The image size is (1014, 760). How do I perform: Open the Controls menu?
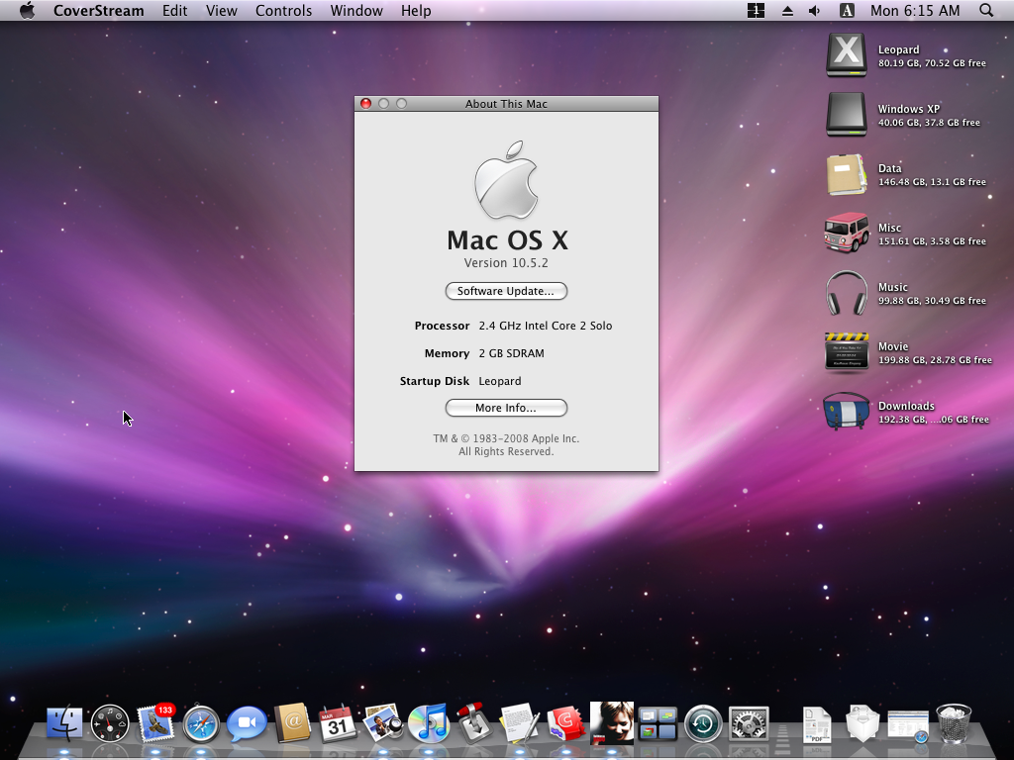pyautogui.click(x=283, y=10)
